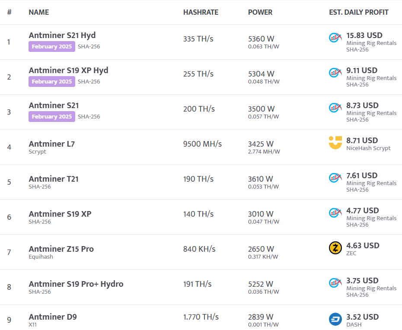Sort the table by Hashrate column header
The width and height of the screenshot is (402, 330).
(201, 12)
